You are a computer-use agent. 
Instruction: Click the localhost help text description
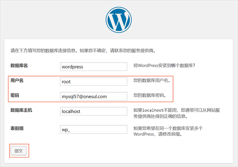177,113
